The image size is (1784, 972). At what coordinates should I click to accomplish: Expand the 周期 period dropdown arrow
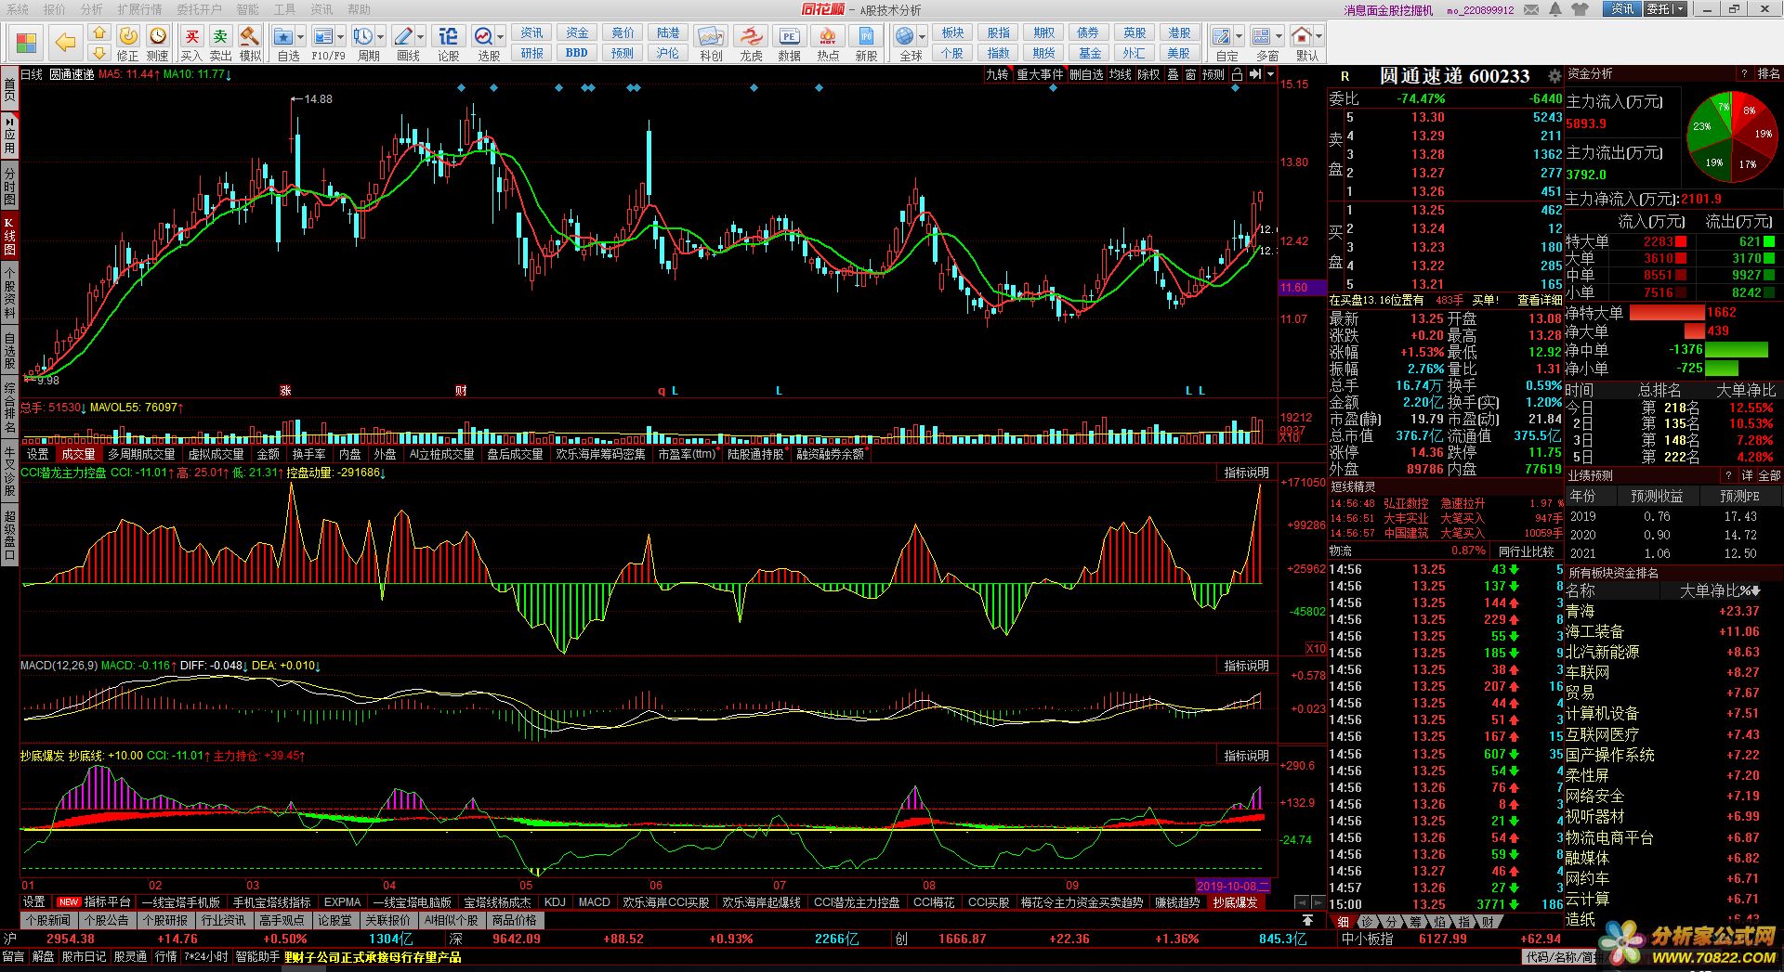[x=381, y=37]
